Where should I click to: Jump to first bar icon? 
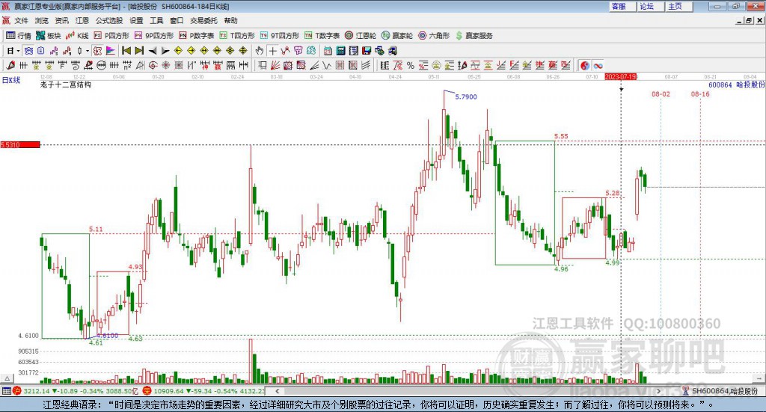(x=126, y=51)
